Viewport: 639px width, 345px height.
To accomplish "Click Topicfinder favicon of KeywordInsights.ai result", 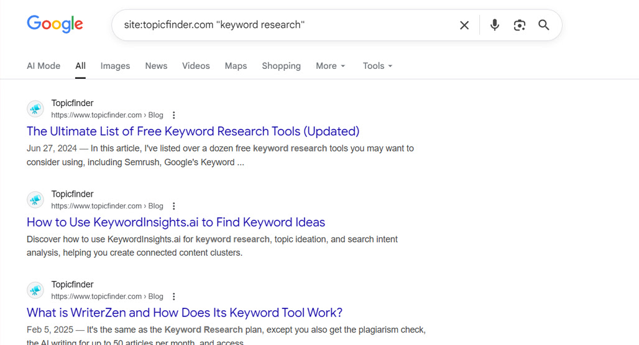I will (35, 200).
